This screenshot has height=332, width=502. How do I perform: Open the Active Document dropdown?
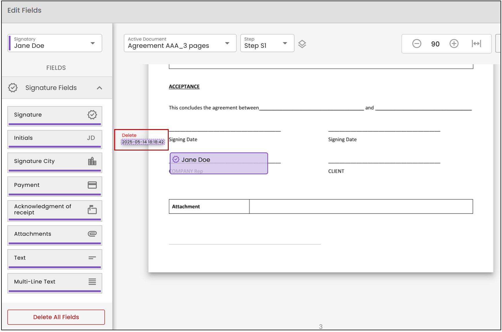180,43
